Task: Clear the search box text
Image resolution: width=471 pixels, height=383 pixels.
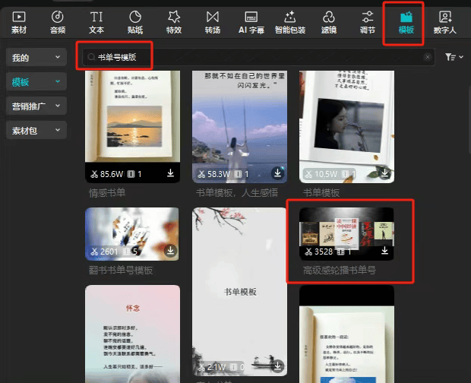Action: point(428,57)
